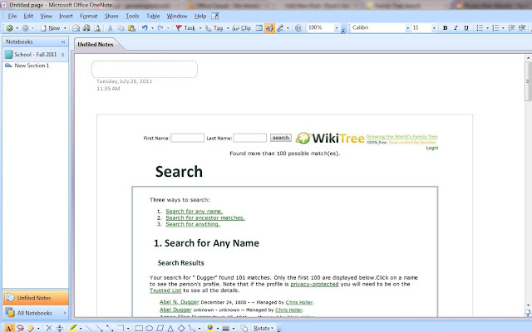Click the Clip screen clipping button
The width and height of the screenshot is (532, 332).
coord(242,28)
